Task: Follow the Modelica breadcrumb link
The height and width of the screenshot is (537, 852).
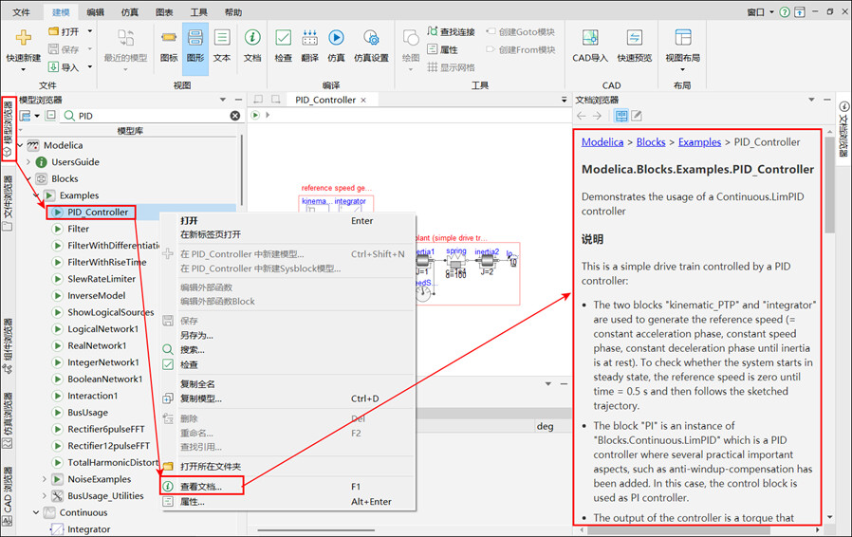Action: (602, 142)
